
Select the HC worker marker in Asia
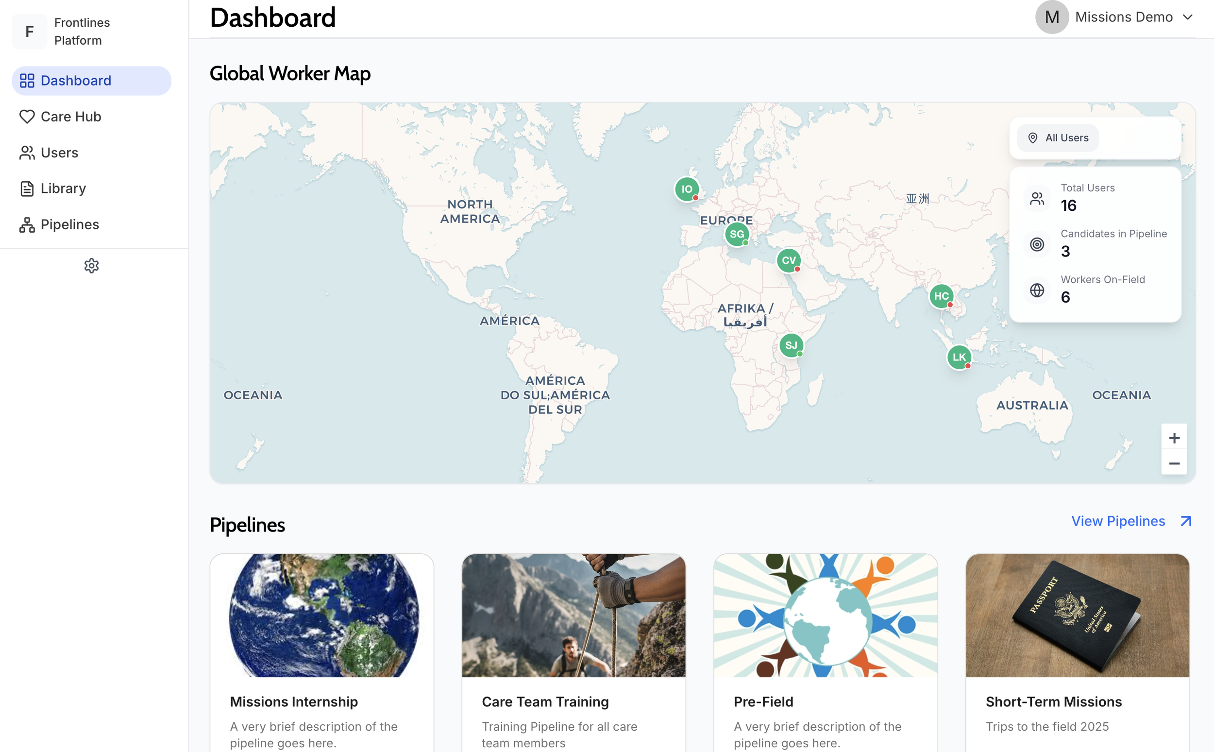pos(941,296)
